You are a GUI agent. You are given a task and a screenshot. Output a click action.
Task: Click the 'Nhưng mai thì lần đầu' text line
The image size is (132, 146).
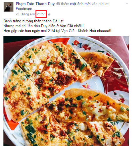(44, 26)
